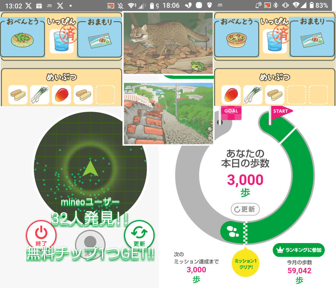Select green onion in right めいぶつ row

point(253,95)
